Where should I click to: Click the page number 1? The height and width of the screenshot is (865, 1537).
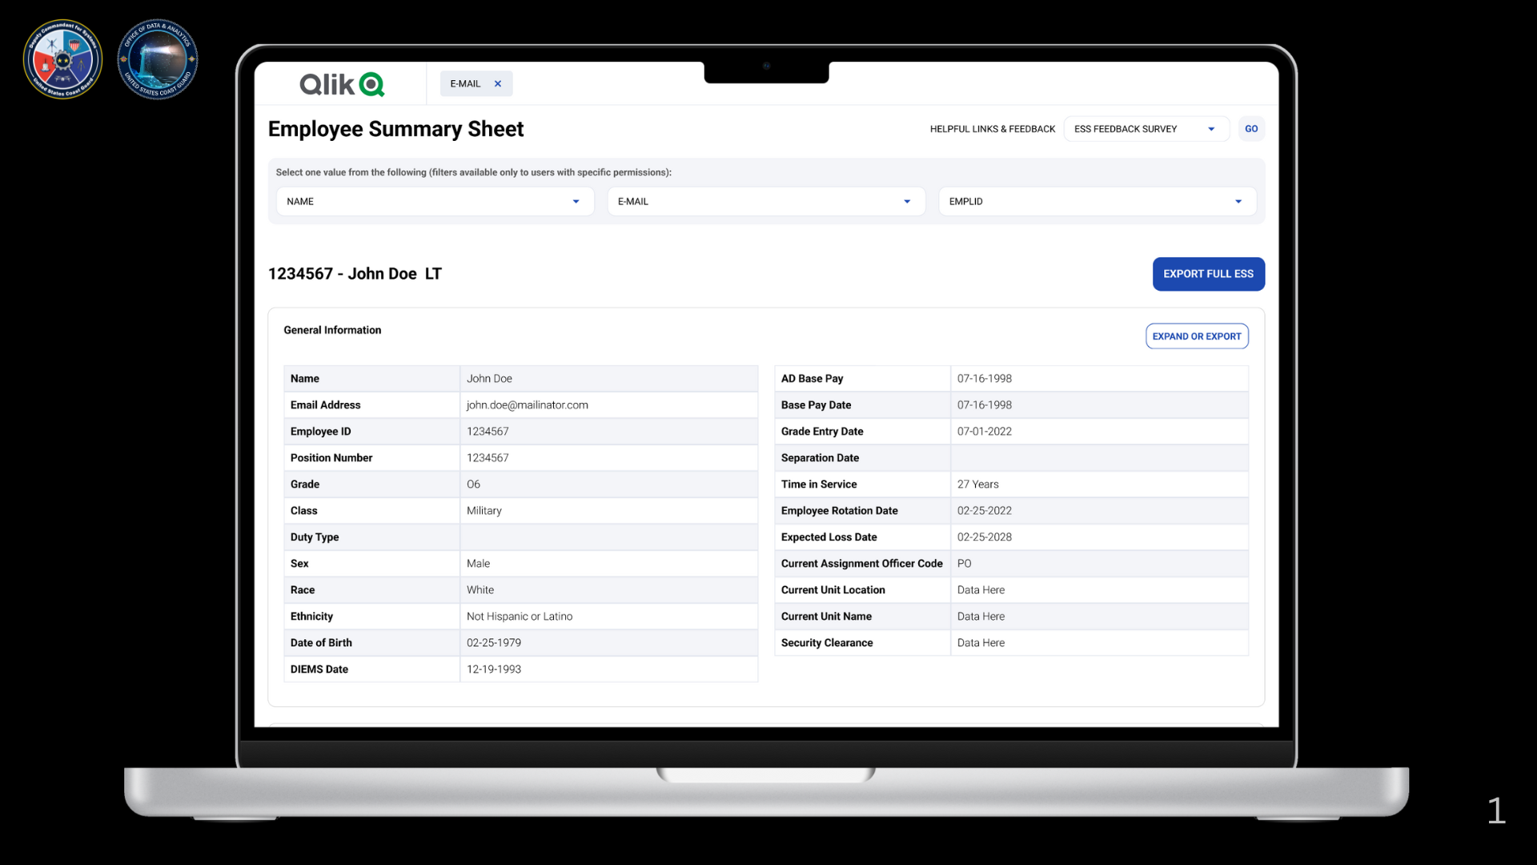pos(1496,811)
